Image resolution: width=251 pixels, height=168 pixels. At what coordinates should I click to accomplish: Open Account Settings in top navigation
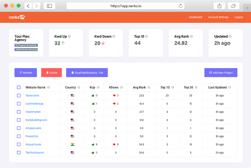click(218, 17)
